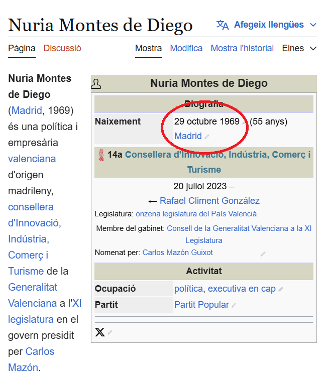This screenshot has height=374, width=329.
Task: Open Carlos Mazón Guixot link in infobox
Action: point(177,253)
